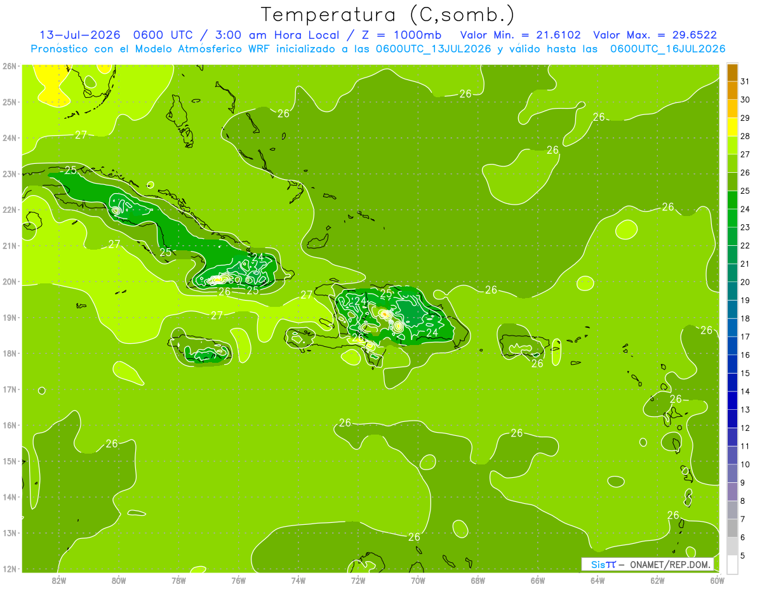Image resolution: width=762 pixels, height=589 pixels.
Task: Click the 70W longitude axis label
Action: click(418, 580)
